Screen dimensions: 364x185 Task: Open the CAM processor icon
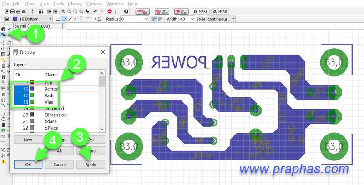pos(24,11)
